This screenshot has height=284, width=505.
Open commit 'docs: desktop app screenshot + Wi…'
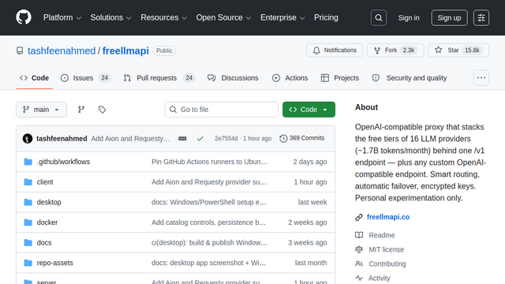point(208,263)
